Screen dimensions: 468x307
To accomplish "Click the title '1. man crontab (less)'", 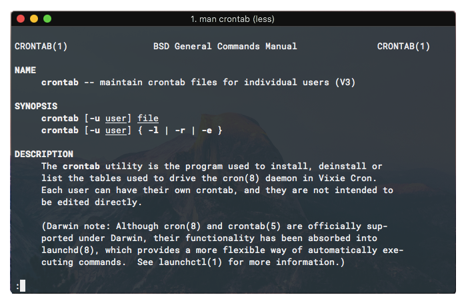I will (233, 19).
